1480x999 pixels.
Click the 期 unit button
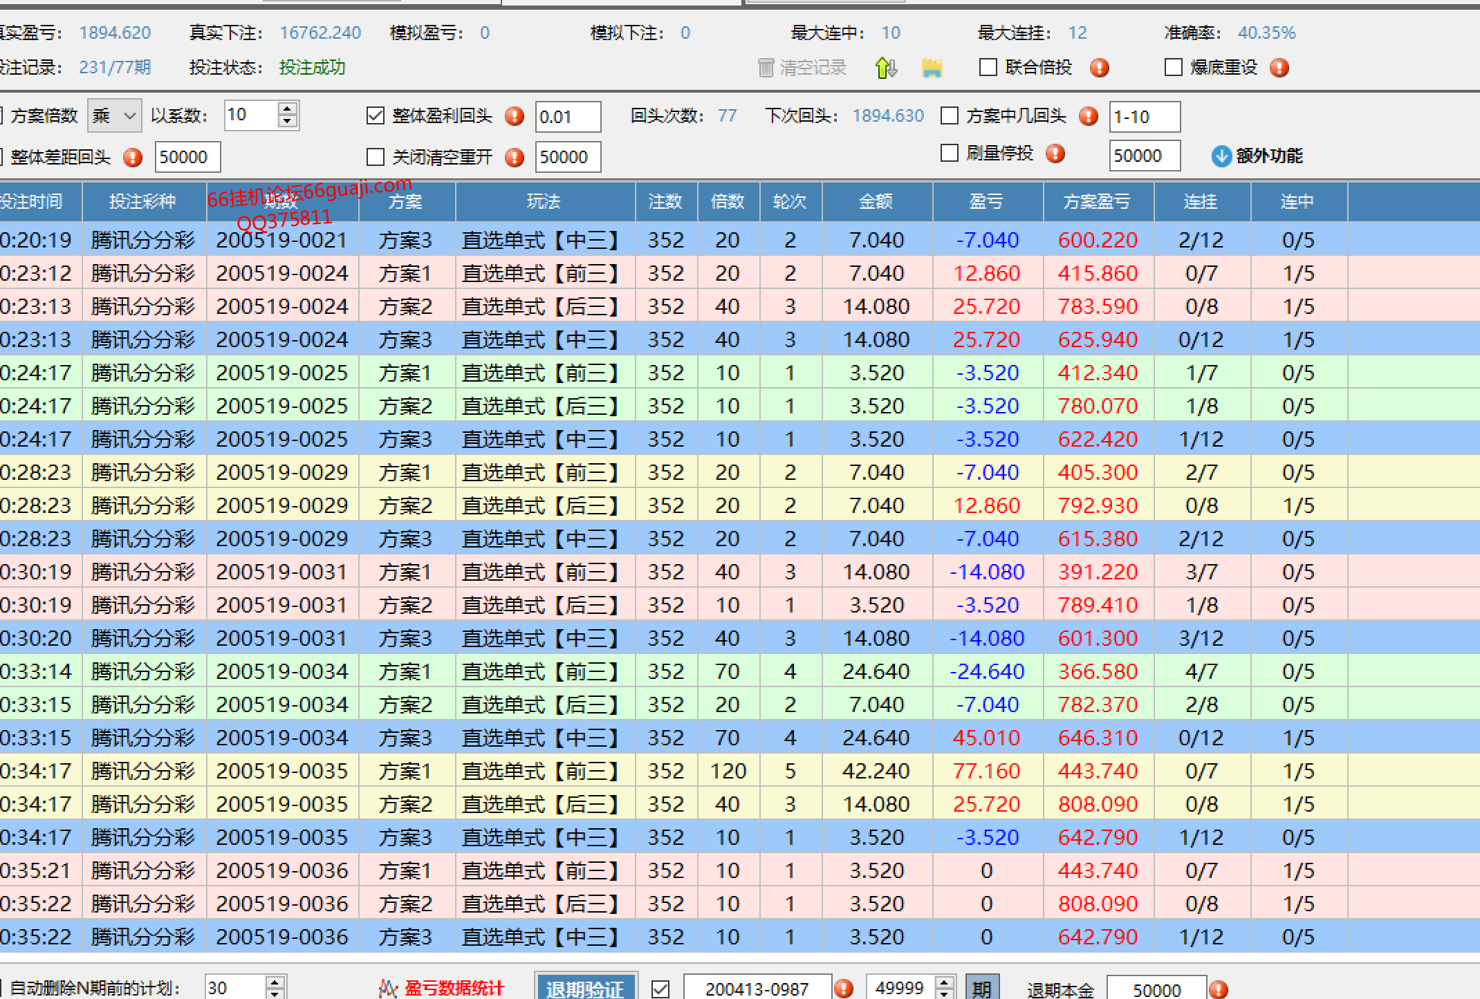(x=982, y=989)
